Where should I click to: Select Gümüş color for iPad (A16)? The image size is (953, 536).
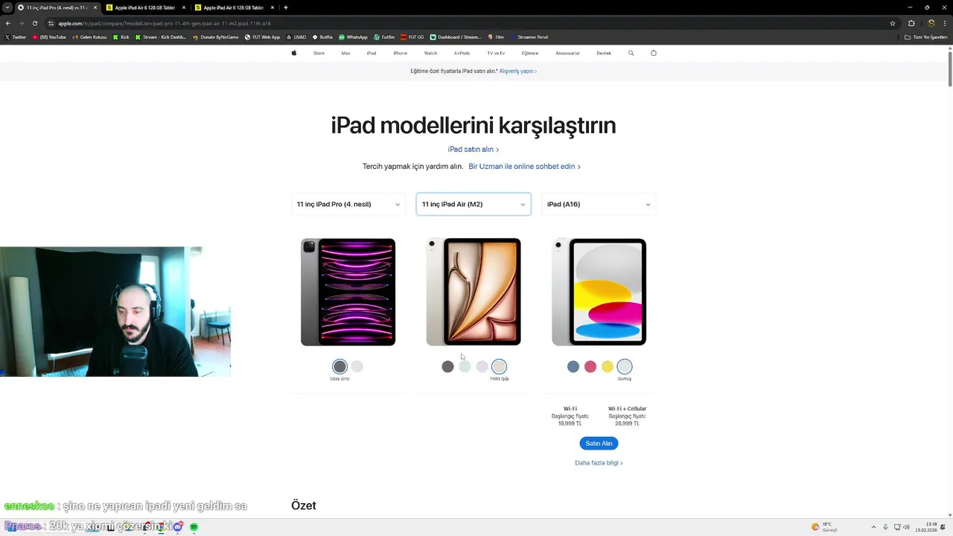(x=624, y=366)
